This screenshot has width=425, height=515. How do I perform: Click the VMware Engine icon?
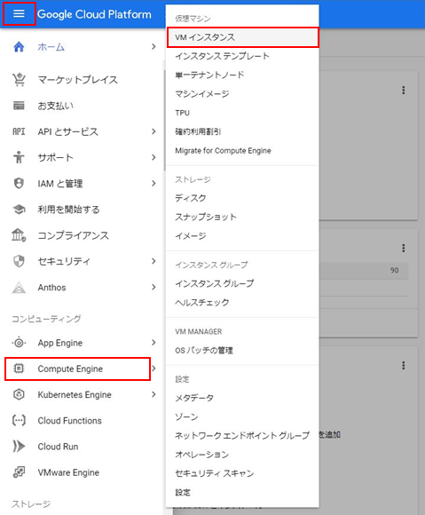click(x=19, y=472)
